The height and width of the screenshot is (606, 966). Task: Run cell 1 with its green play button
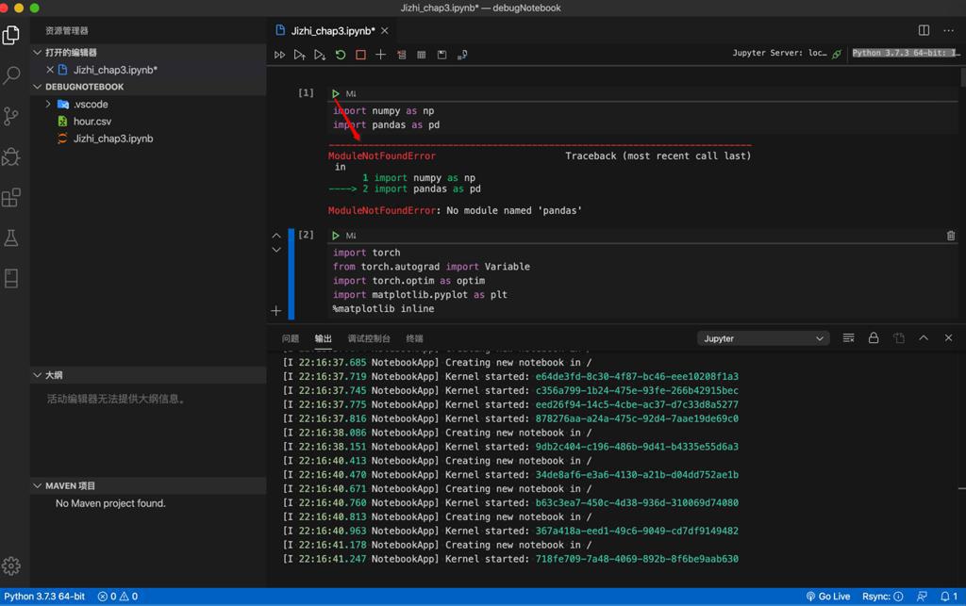(x=335, y=93)
